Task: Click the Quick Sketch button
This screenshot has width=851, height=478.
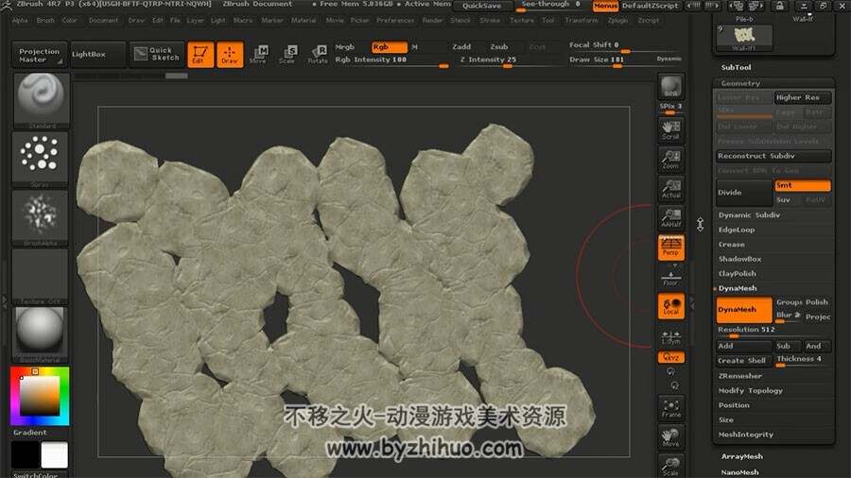Action: tap(157, 54)
